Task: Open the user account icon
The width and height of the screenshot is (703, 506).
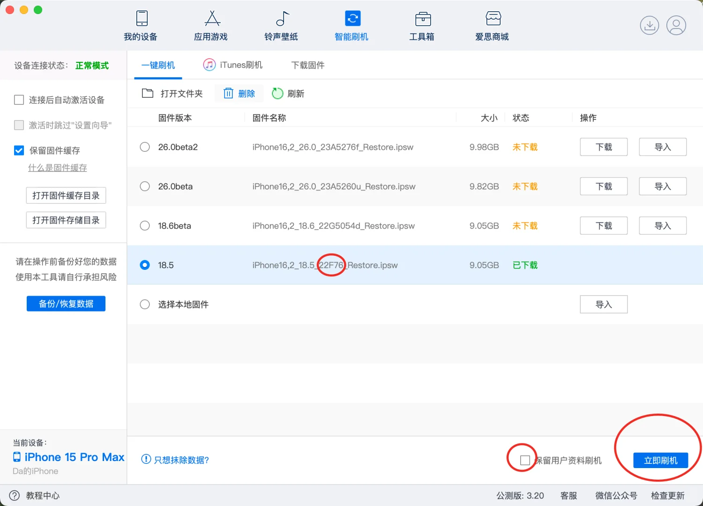Action: pos(676,26)
